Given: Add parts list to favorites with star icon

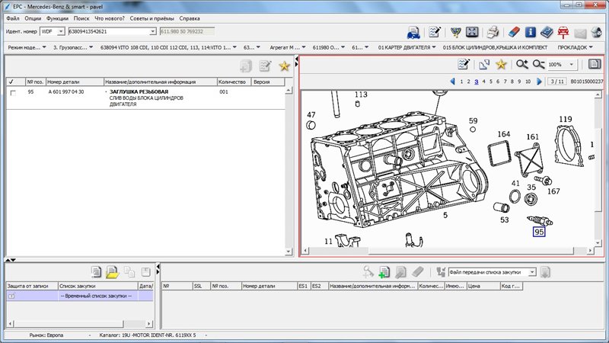Looking at the screenshot, I should tap(284, 66).
